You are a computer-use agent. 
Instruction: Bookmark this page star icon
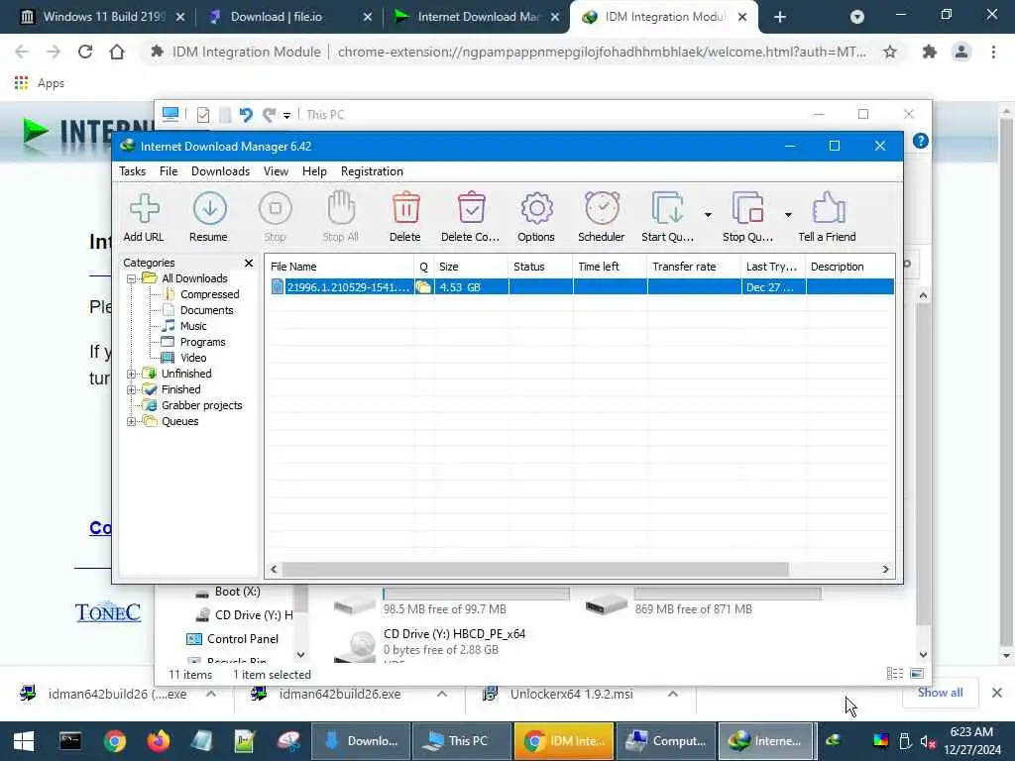pyautogui.click(x=890, y=52)
